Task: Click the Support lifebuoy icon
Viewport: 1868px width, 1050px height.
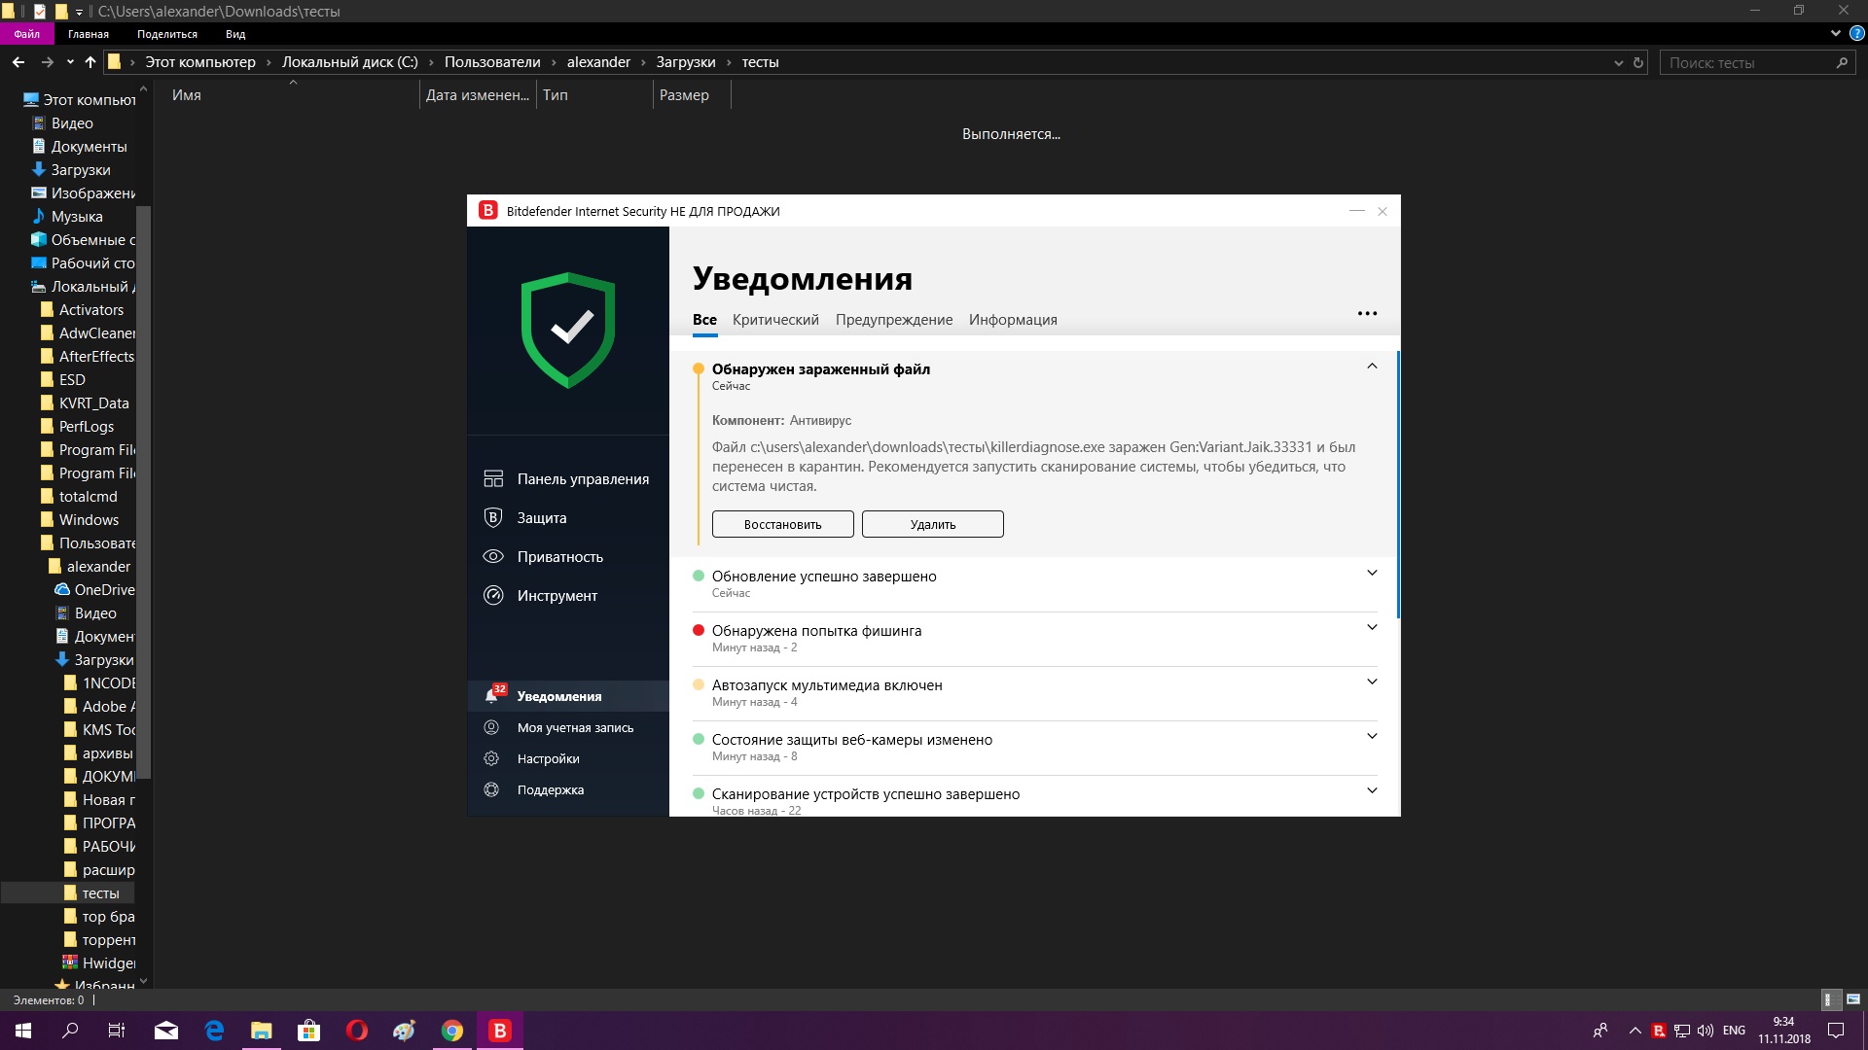Action: [492, 789]
